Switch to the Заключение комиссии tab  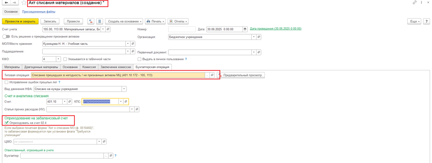115,67
